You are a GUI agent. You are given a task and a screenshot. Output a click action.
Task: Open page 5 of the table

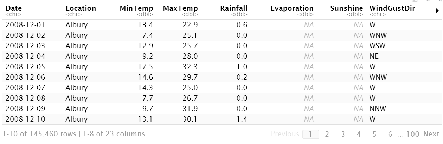point(374,134)
